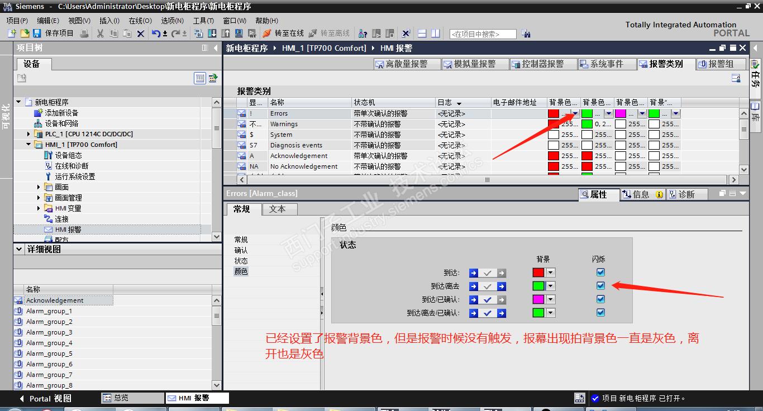
Task: Toggle 闪烁 checkbox for 到达/离去 state
Action: click(600, 286)
